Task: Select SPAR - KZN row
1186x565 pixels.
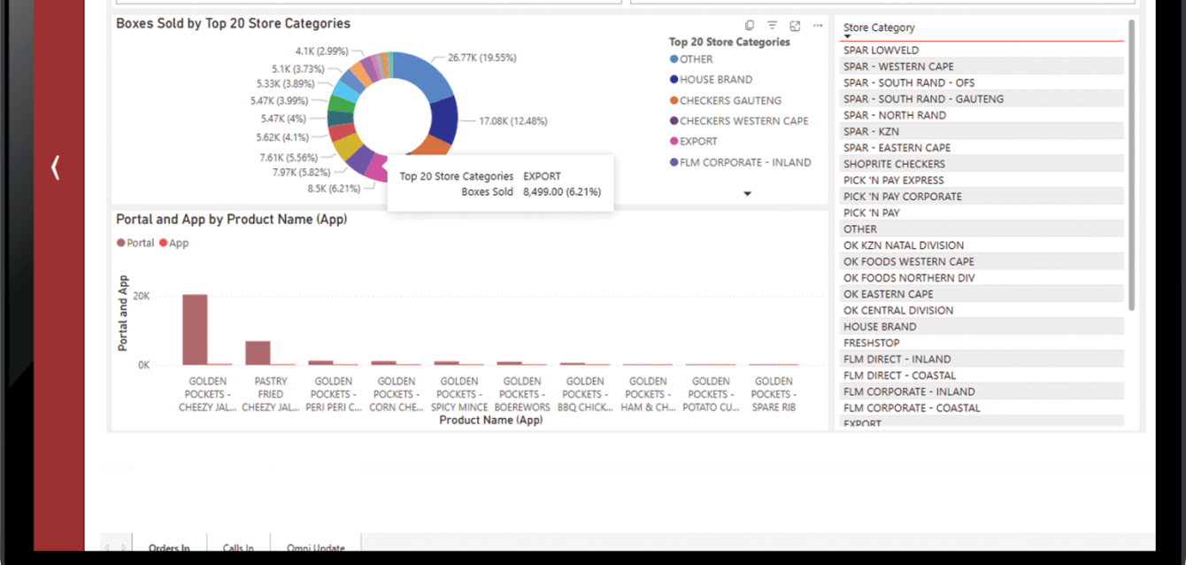Action: click(x=982, y=131)
